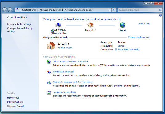Click the refresh button beside the address bar
The width and height of the screenshot is (165, 114).
tap(114, 10)
